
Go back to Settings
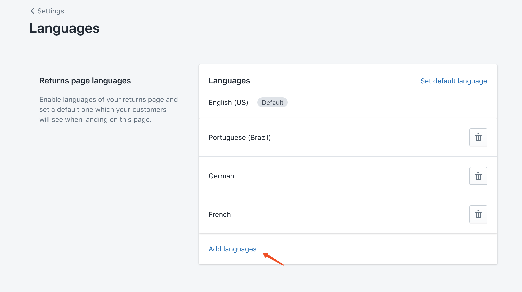click(x=50, y=11)
